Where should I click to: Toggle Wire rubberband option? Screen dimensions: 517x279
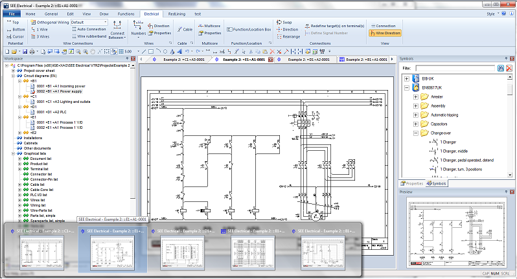89,36
